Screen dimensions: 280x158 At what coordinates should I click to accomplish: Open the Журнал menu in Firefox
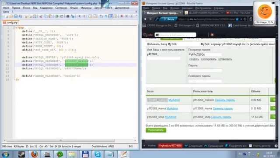(174, 8)
